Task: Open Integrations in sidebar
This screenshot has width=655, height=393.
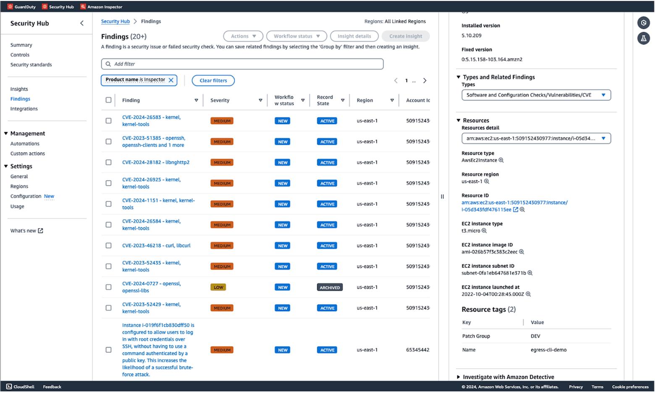Action: coord(24,109)
